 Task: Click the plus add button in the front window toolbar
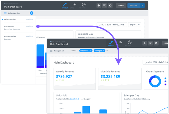click(145, 43)
